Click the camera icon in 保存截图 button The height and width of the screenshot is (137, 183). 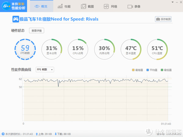[158, 19]
